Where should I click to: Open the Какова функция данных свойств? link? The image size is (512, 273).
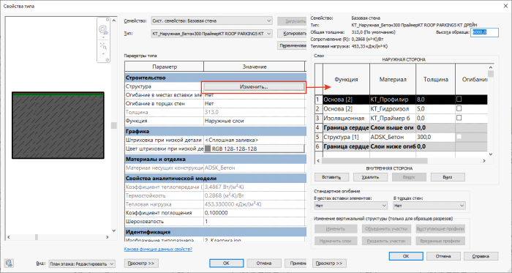(158, 249)
